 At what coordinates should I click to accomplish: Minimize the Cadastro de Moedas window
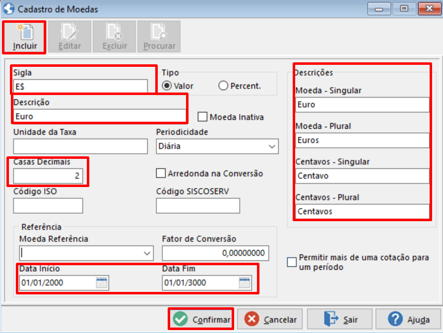[x=379, y=9]
